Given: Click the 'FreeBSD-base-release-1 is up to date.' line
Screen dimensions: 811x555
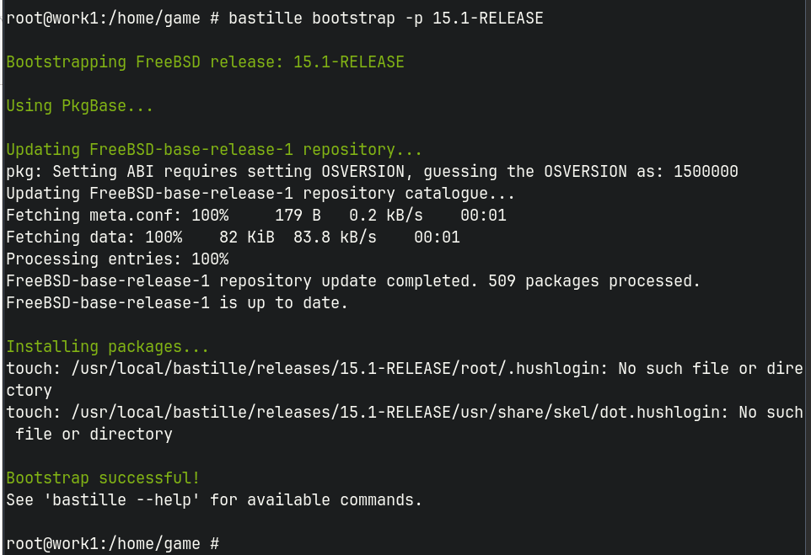Looking at the screenshot, I should click(x=177, y=303).
